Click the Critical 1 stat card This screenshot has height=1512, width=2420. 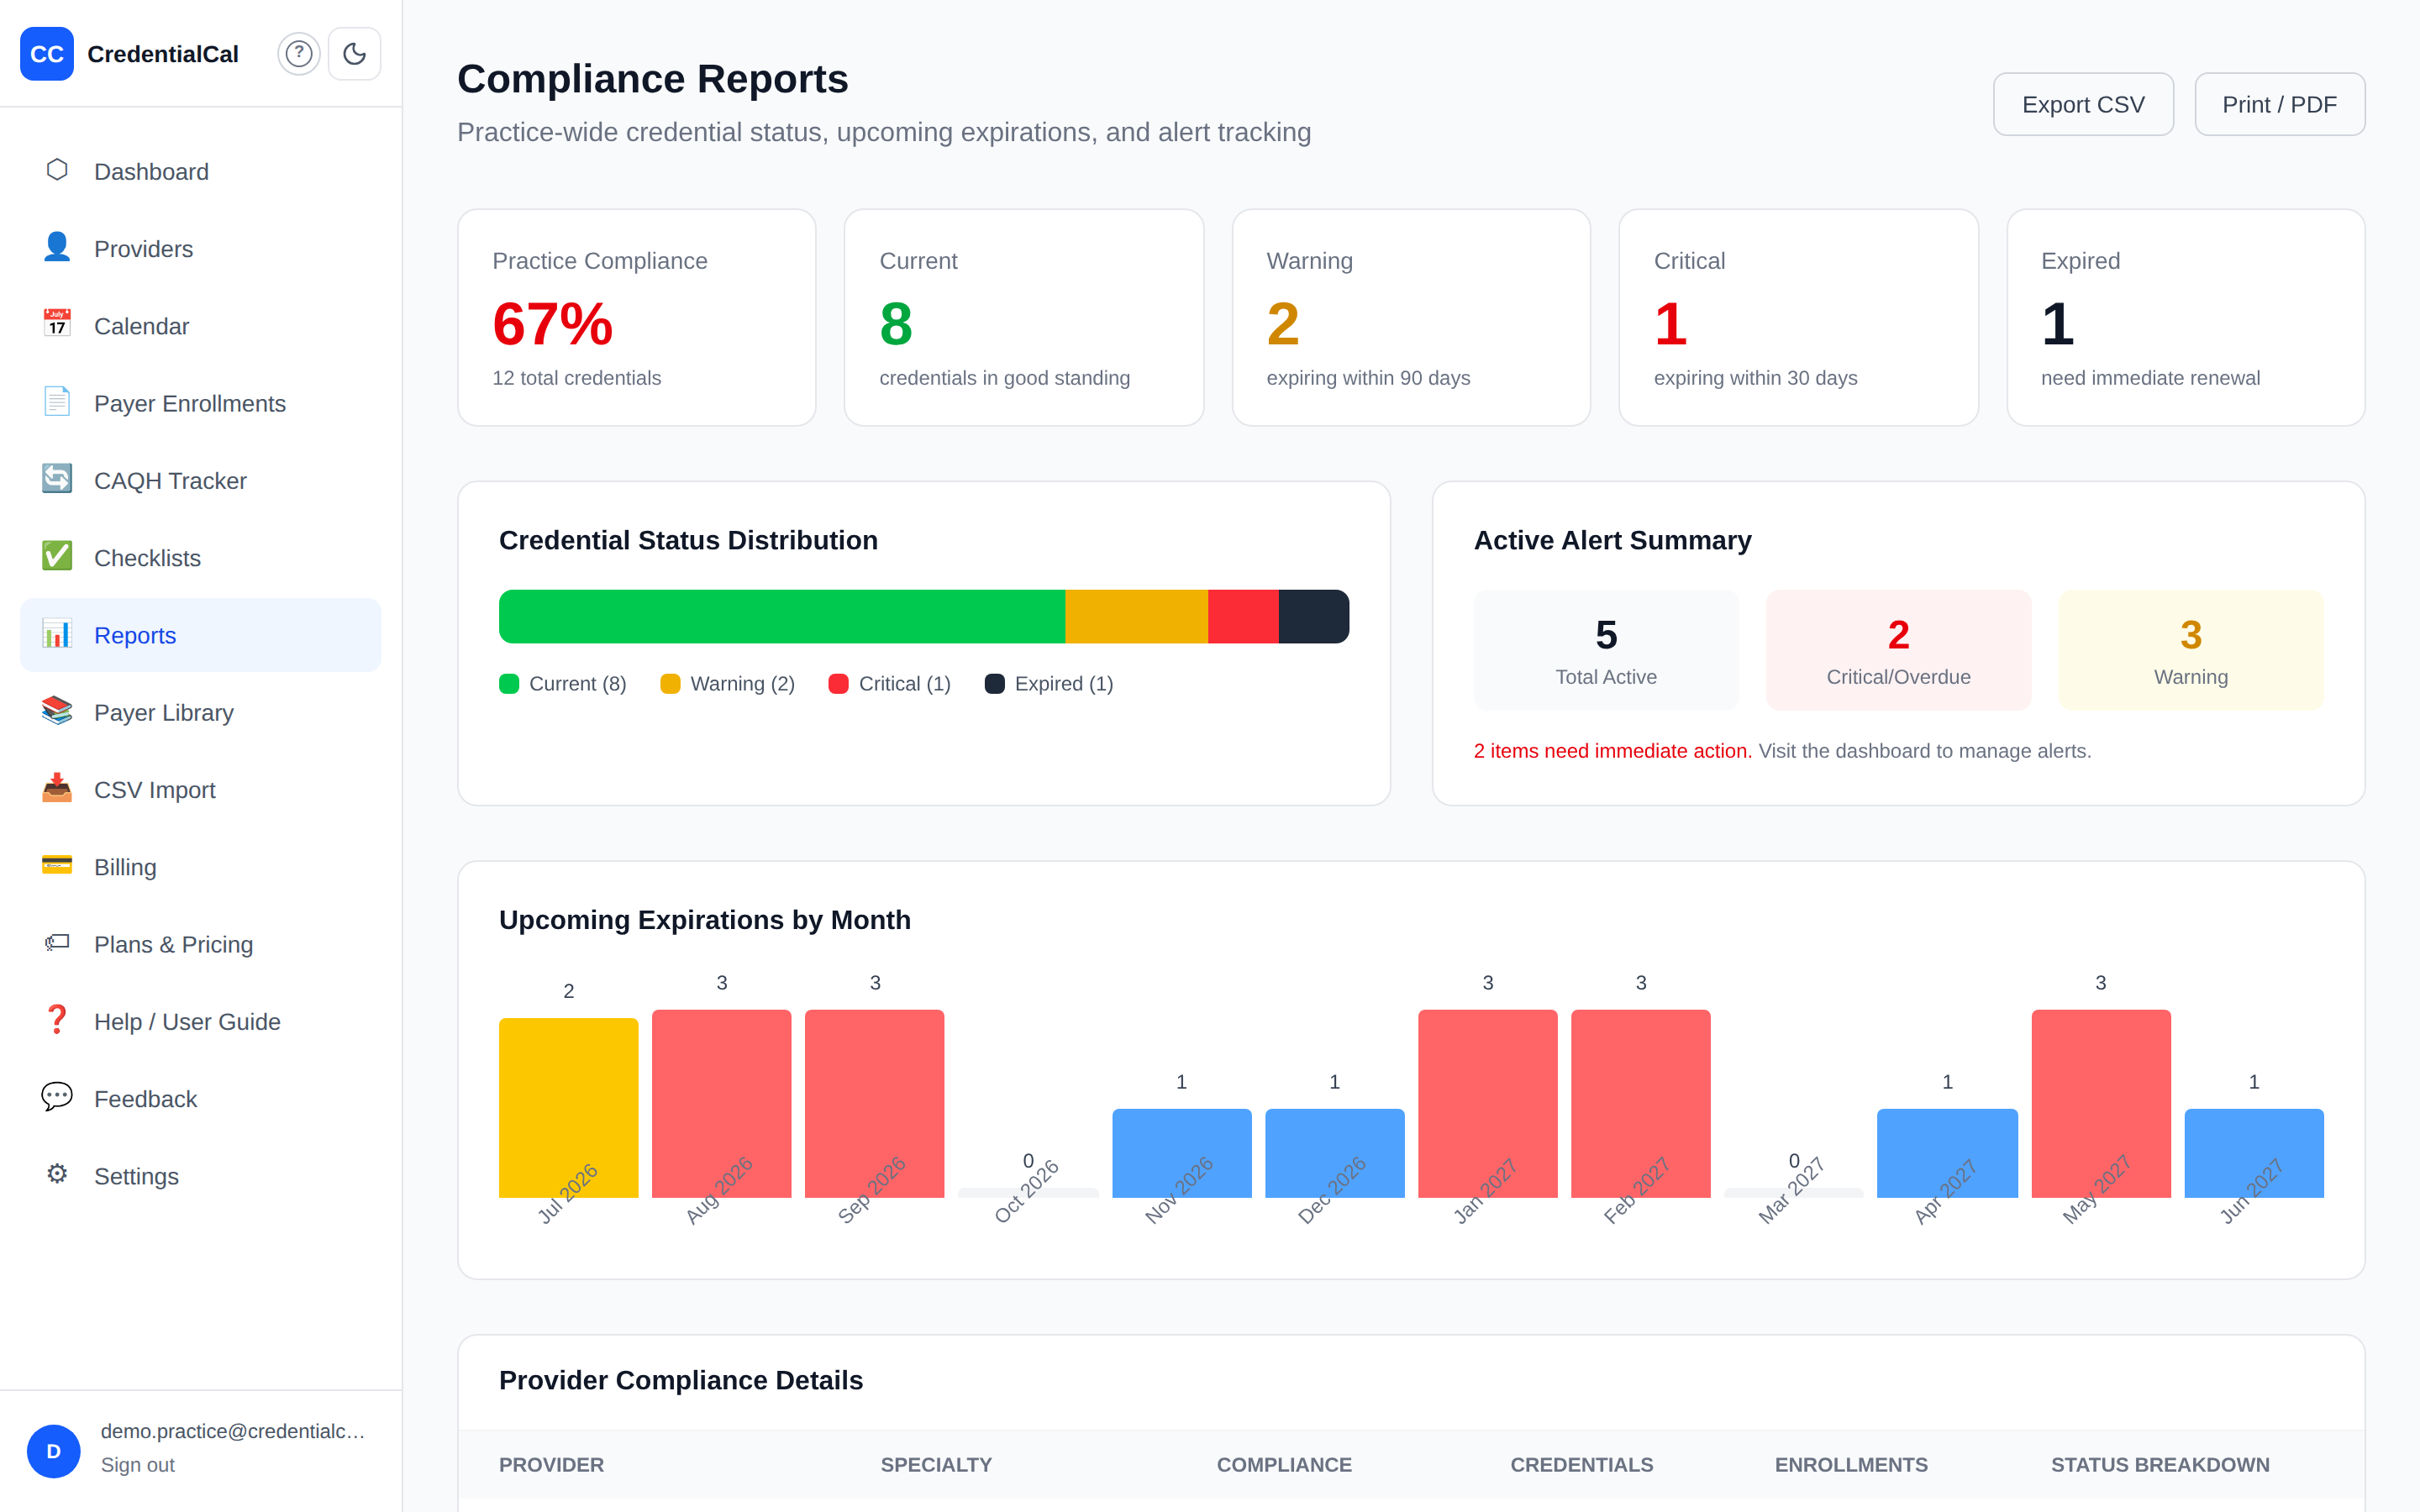coord(1798,318)
